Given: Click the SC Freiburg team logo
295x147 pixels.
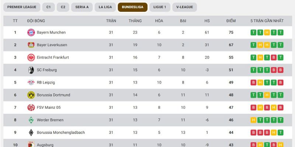Looking at the screenshot, I should click(31, 70).
